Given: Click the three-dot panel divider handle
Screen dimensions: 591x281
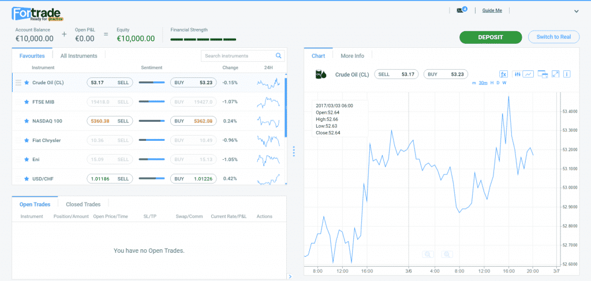Looking at the screenshot, I should click(294, 151).
